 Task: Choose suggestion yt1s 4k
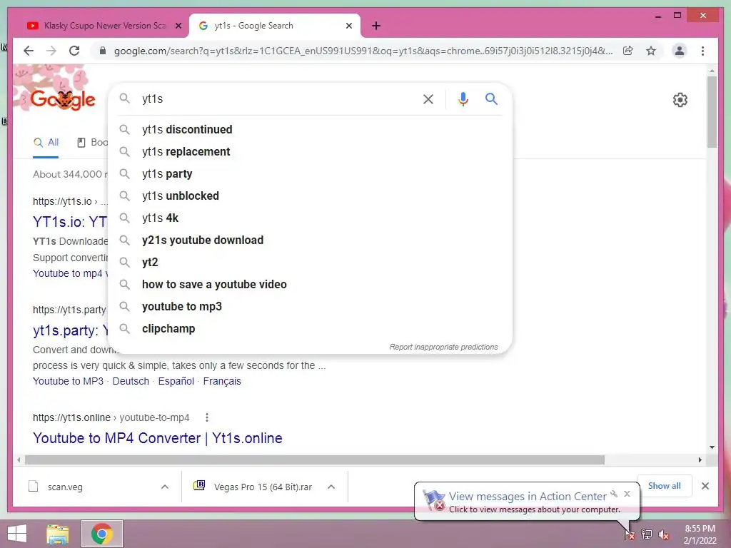(x=310, y=218)
